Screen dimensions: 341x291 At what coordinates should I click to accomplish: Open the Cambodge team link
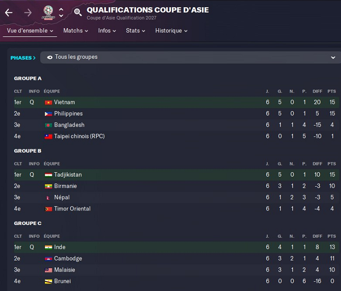coord(68,259)
